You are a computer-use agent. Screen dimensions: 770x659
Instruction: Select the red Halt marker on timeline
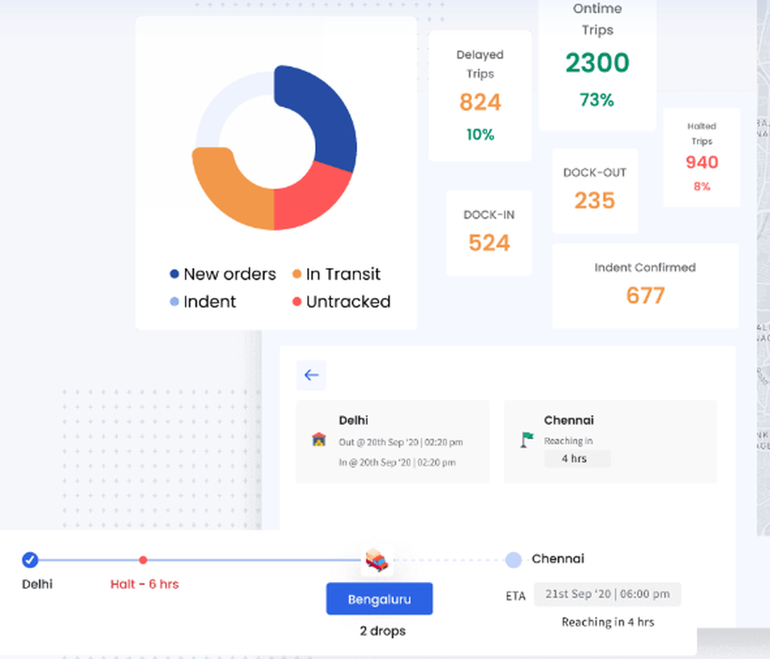143,560
